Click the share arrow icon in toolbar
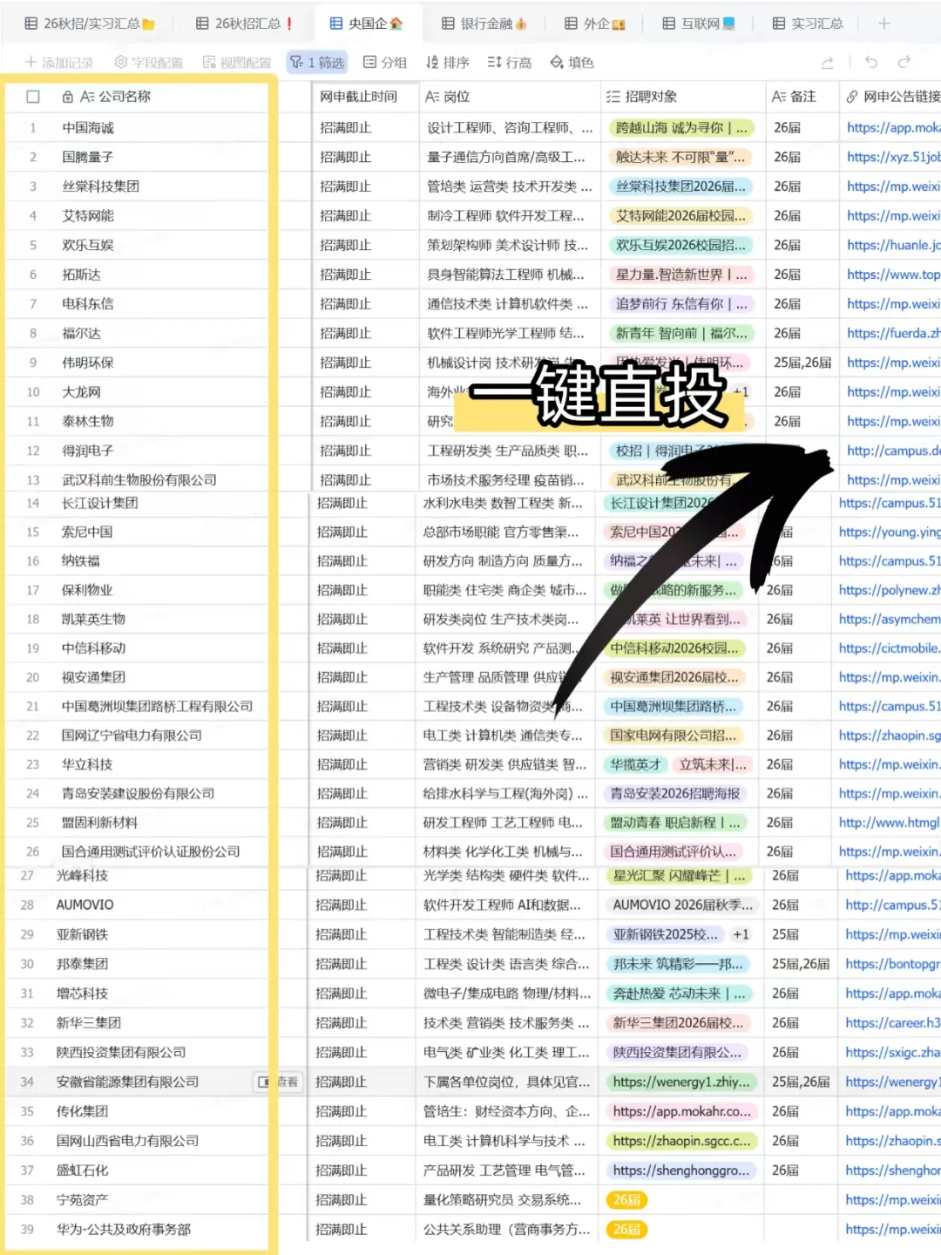The height and width of the screenshot is (1255, 941). pyautogui.click(x=828, y=62)
